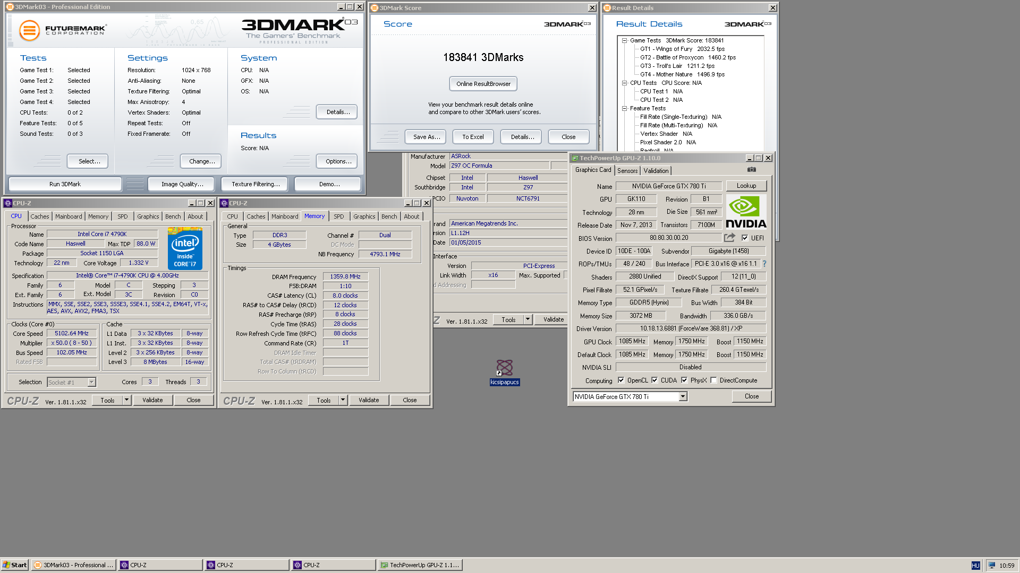Open Texture Filtering in 3DMark03
The width and height of the screenshot is (1020, 573).
(256, 184)
